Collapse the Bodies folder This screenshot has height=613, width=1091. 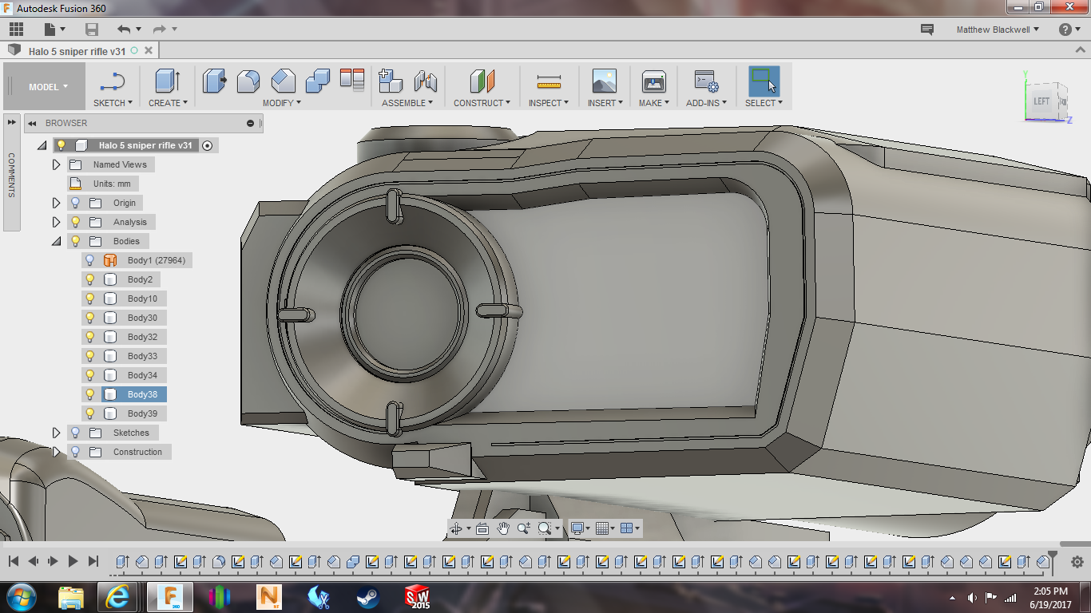[56, 241]
